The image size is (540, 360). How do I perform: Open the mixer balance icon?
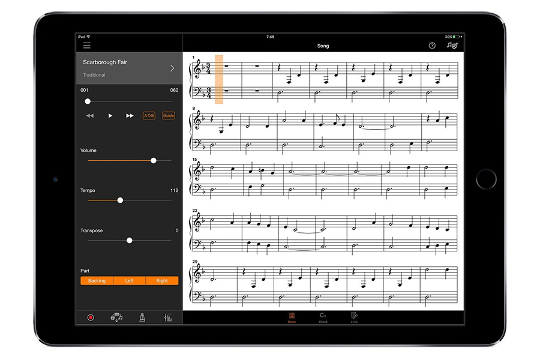click(168, 317)
